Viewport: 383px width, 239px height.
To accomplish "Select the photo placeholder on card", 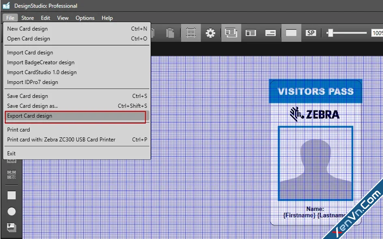I will coord(316,163).
